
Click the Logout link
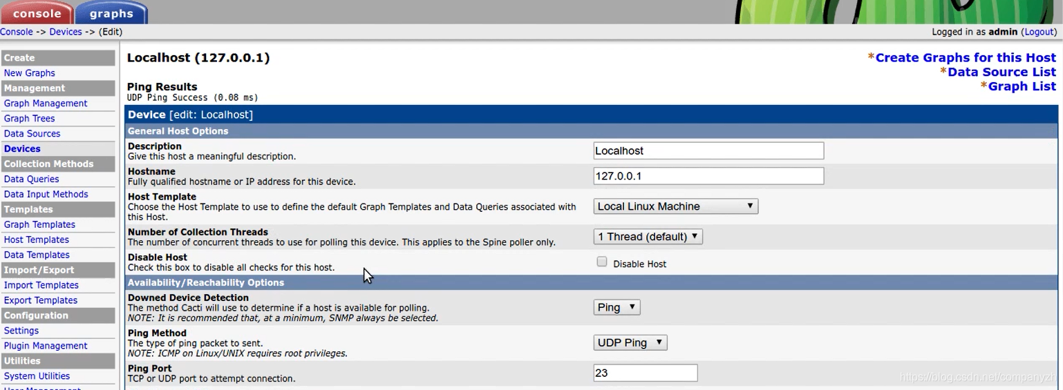click(x=1039, y=32)
